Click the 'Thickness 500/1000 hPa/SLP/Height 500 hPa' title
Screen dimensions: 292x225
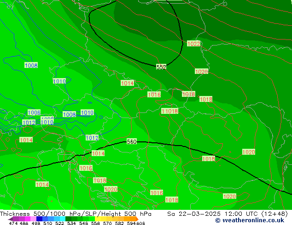pos(76,214)
